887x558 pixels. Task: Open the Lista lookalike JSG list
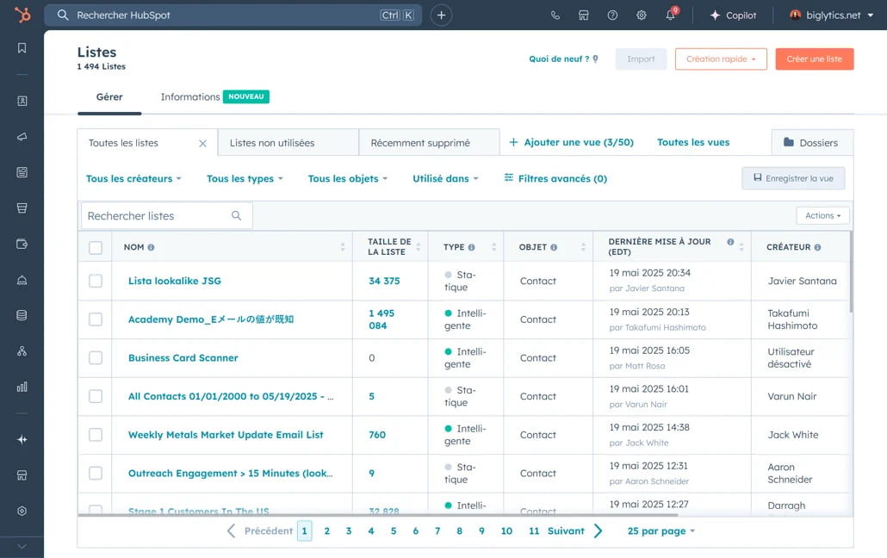click(175, 281)
